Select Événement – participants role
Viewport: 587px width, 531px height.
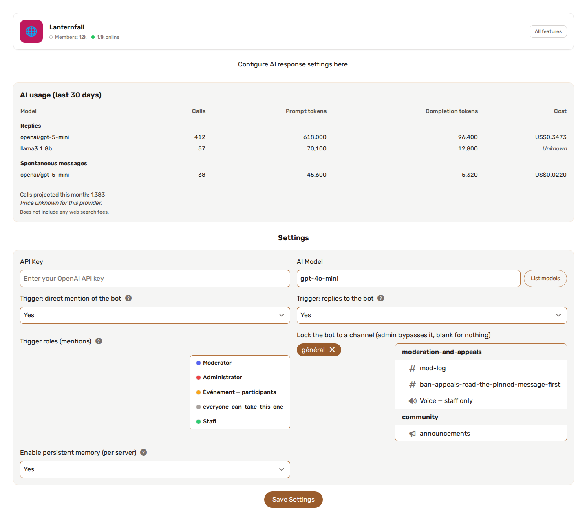pyautogui.click(x=240, y=392)
